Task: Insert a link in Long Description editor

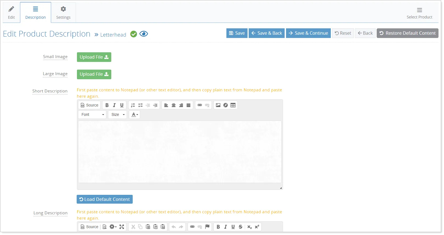Action: tap(192, 227)
